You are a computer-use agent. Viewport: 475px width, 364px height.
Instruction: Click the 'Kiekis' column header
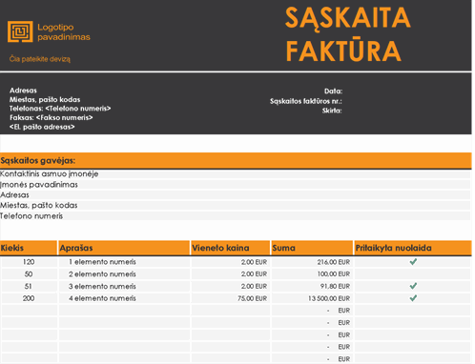point(29,248)
